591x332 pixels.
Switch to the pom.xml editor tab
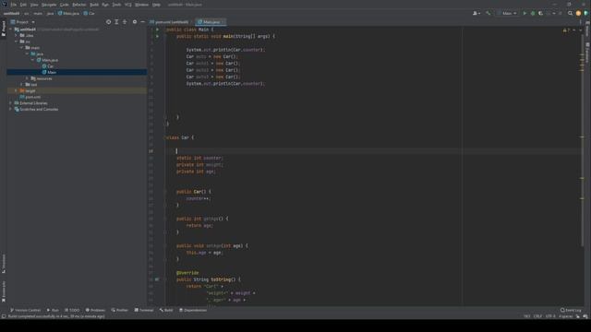tap(170, 22)
